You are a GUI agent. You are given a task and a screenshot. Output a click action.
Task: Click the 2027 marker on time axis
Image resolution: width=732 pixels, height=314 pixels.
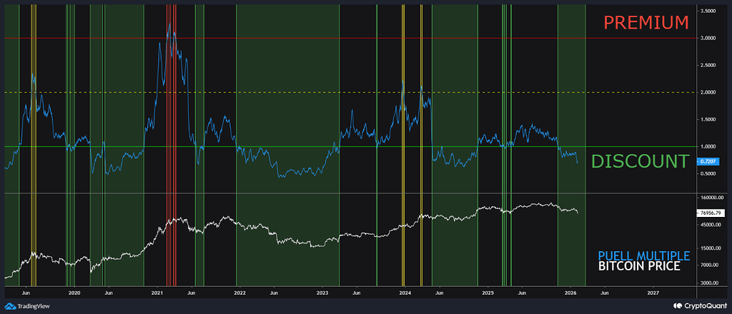tap(653, 292)
